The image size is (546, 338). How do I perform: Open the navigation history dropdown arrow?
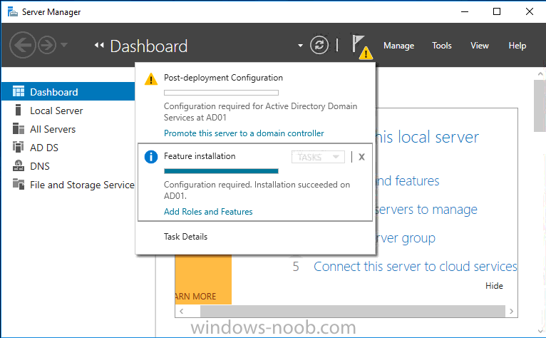click(x=64, y=45)
